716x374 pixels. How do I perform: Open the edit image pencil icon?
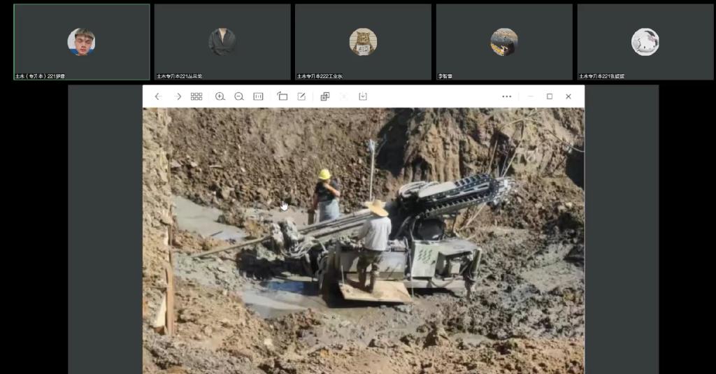tap(301, 96)
